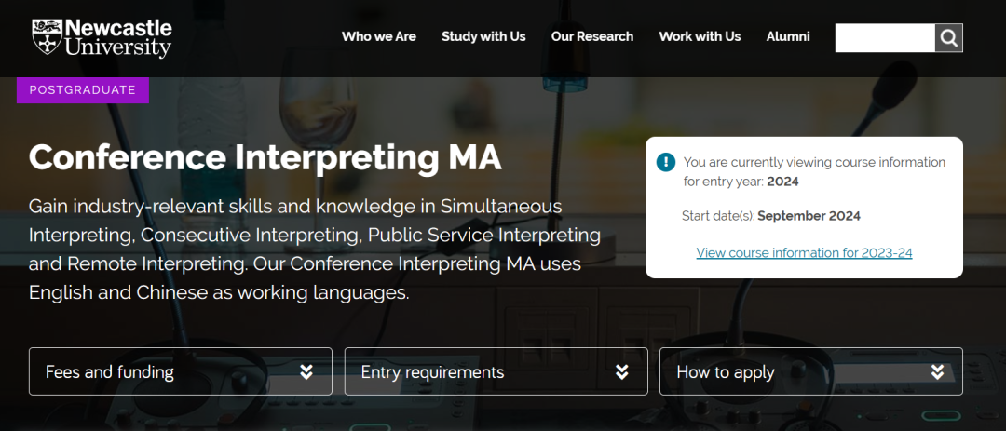Click the Conference Interpreting MA heading
1006x431 pixels.
point(265,158)
